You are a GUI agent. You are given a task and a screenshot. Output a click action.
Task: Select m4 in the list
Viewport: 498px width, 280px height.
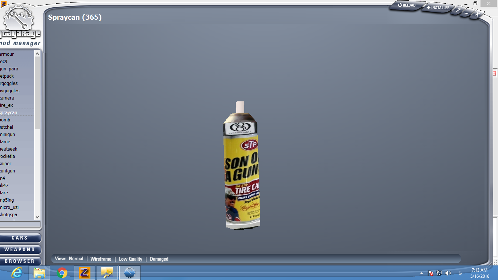coord(17,178)
